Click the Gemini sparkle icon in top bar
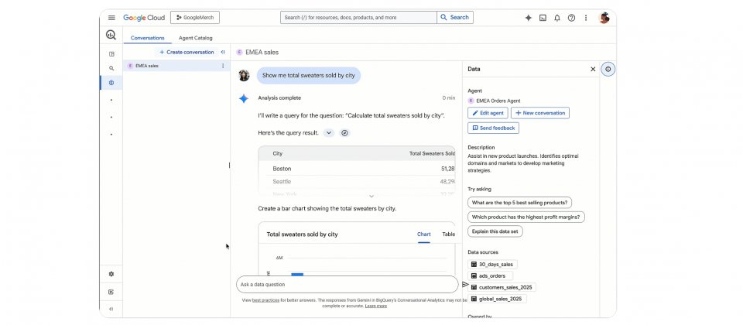The image size is (743, 325). 528,17
